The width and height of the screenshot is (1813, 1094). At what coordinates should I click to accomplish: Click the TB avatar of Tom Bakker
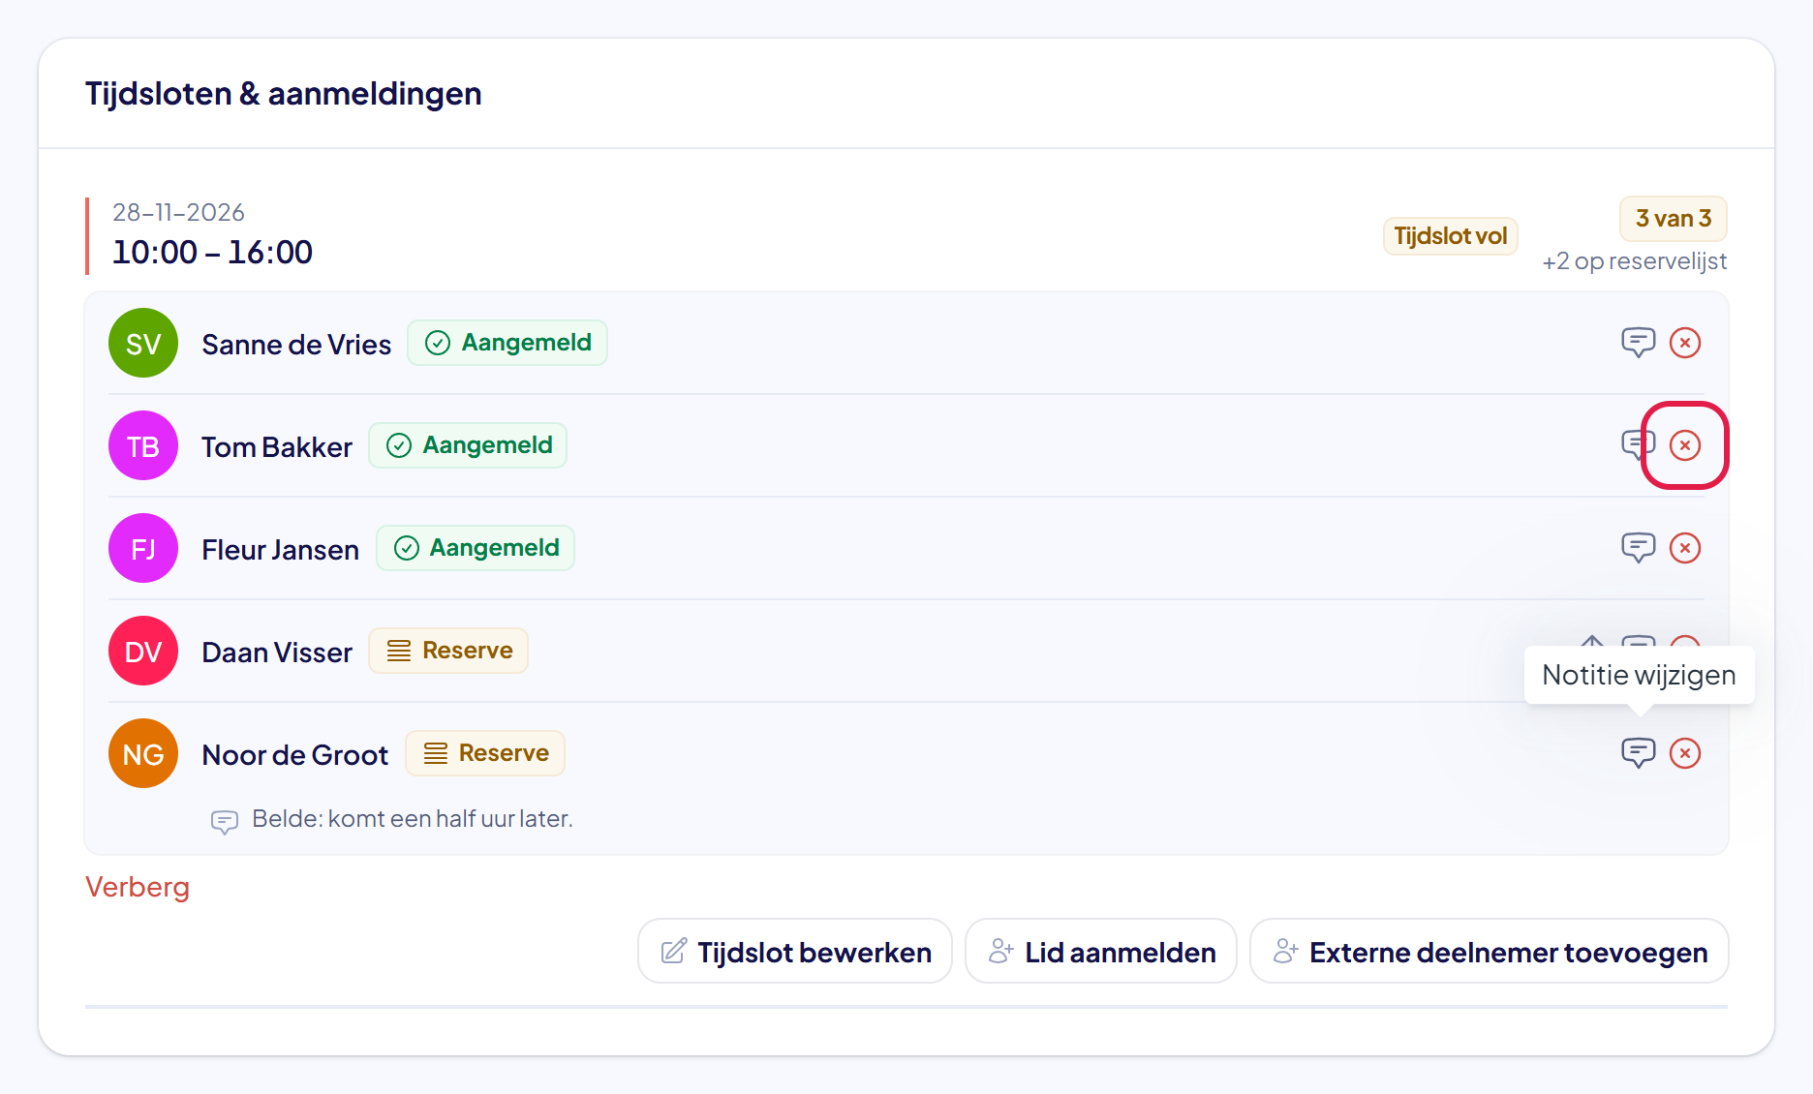click(x=143, y=445)
